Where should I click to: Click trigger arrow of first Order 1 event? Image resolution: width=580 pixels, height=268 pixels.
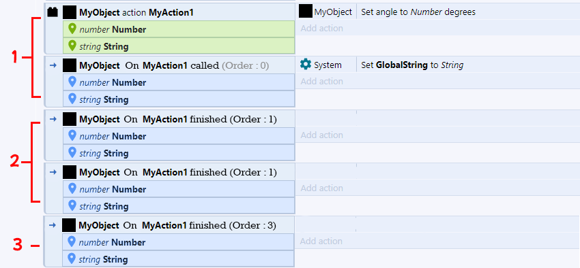pos(53,119)
